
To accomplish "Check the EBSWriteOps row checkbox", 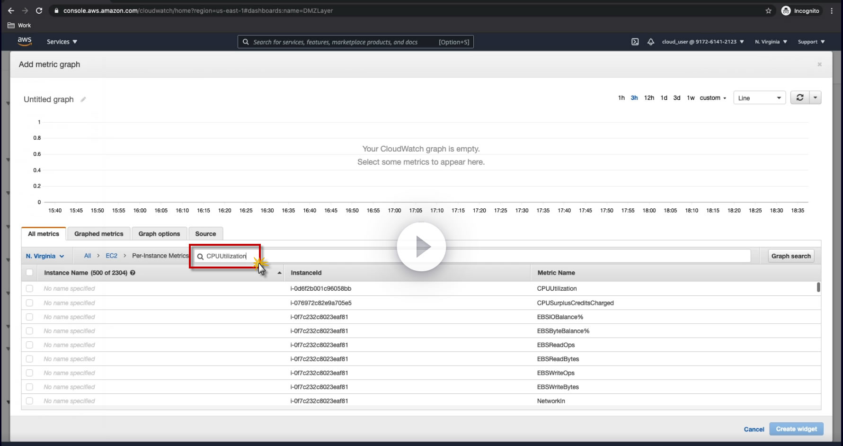I will [29, 373].
